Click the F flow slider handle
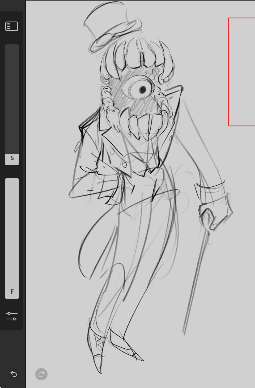The height and width of the screenshot is (388, 255). pyautogui.click(x=12, y=292)
